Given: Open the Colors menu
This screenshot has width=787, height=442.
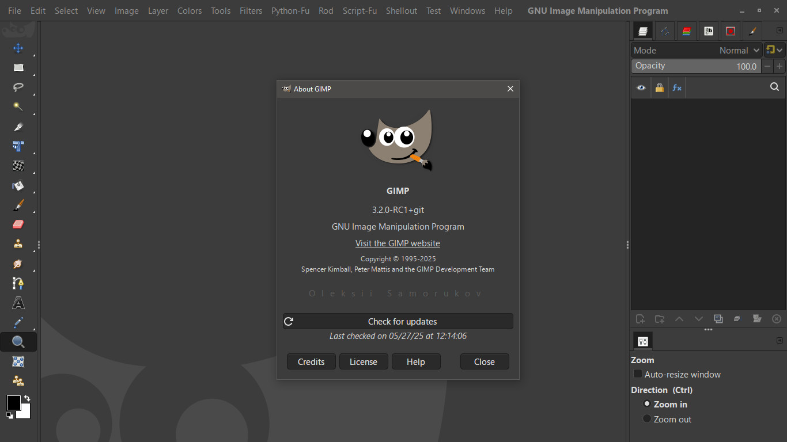Looking at the screenshot, I should tap(190, 10).
